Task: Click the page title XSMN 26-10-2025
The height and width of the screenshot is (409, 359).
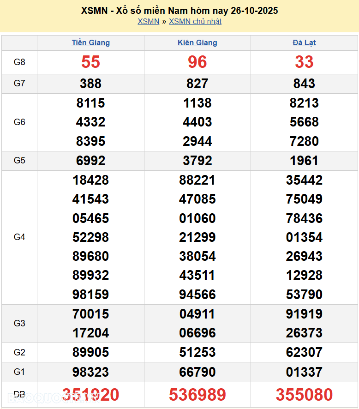Action: pos(179,10)
